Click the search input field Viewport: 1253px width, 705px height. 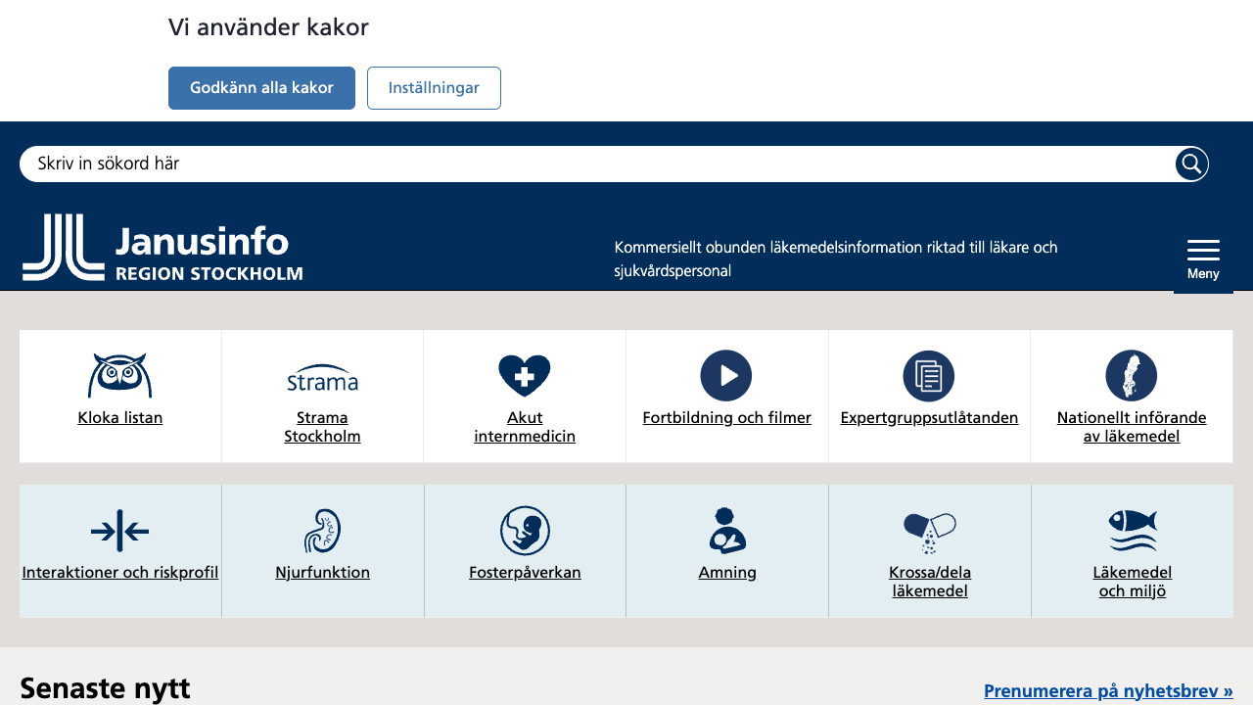[587, 164]
